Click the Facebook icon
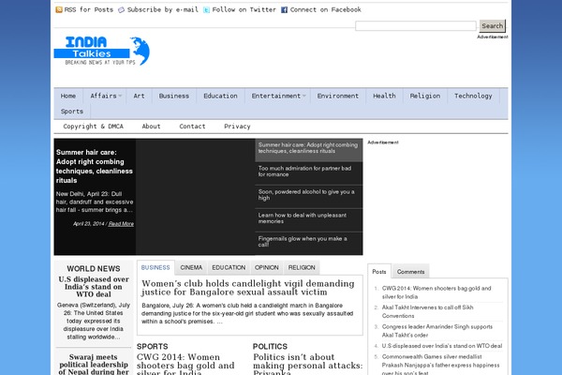Image resolution: width=562 pixels, height=375 pixels. click(x=284, y=10)
